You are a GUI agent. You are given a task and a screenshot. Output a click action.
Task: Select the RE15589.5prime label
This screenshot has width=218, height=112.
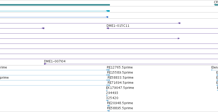coord(120,73)
